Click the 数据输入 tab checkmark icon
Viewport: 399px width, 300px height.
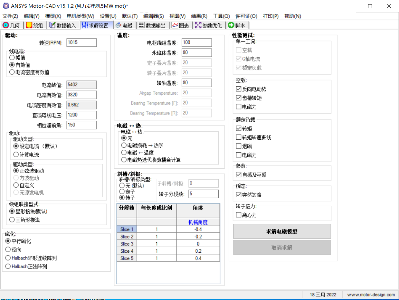coord(52,25)
